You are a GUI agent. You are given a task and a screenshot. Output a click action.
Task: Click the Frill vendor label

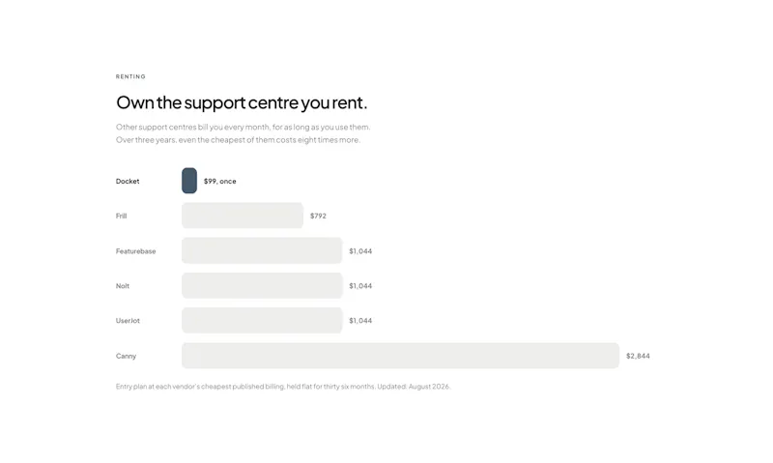click(x=122, y=216)
